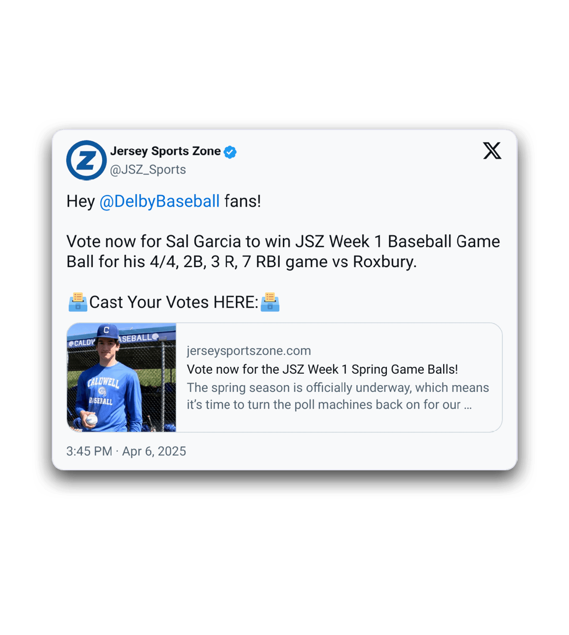Click the 3:45 PM timestamp

(x=89, y=451)
